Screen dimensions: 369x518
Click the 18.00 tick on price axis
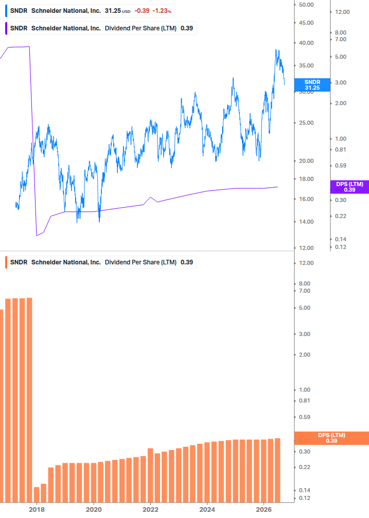click(306, 179)
